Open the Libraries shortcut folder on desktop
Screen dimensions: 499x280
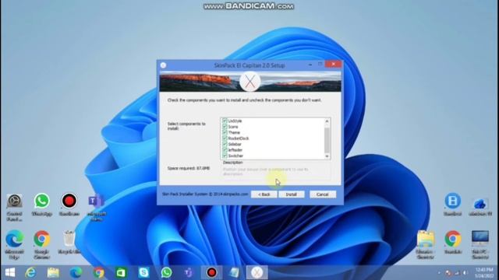pos(426,245)
